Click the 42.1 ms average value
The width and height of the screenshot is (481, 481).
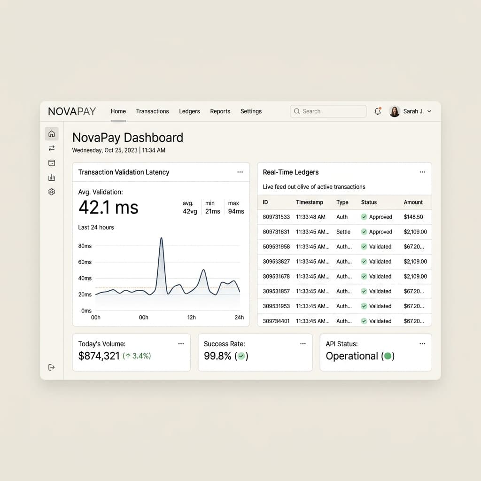(x=109, y=207)
